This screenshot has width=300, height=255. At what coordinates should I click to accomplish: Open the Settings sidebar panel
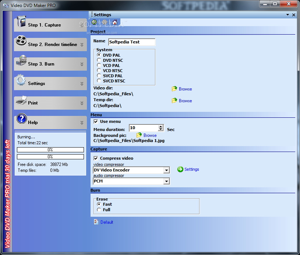[x=50, y=84]
